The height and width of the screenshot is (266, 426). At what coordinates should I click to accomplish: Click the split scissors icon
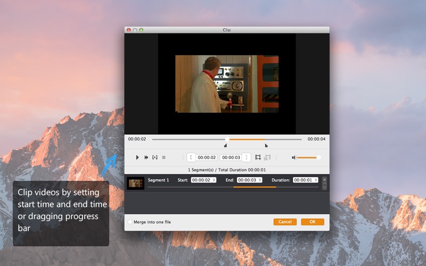(267, 157)
